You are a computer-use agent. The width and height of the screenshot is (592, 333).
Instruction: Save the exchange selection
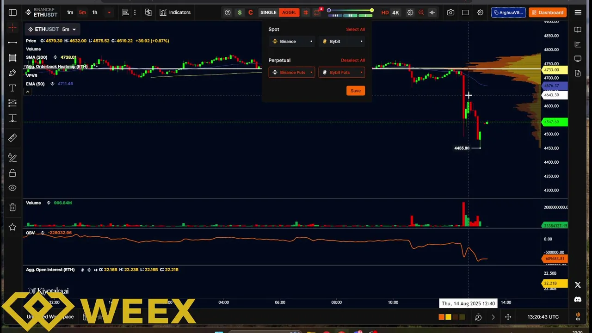point(355,91)
